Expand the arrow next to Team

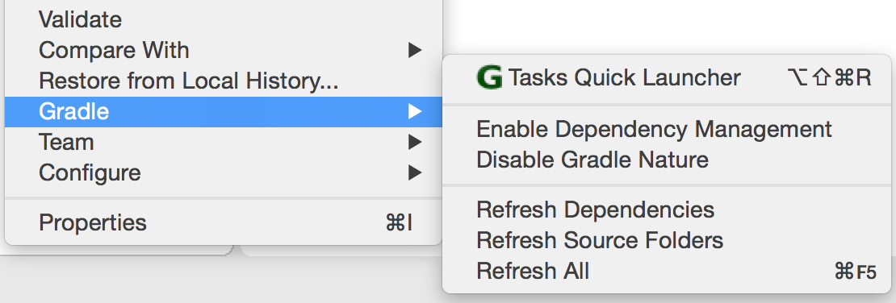click(x=415, y=142)
